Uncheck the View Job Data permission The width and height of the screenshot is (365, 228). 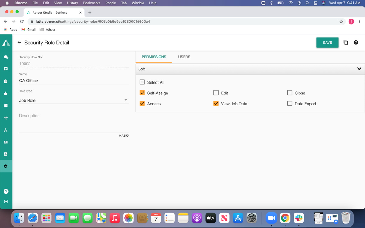pyautogui.click(x=216, y=104)
